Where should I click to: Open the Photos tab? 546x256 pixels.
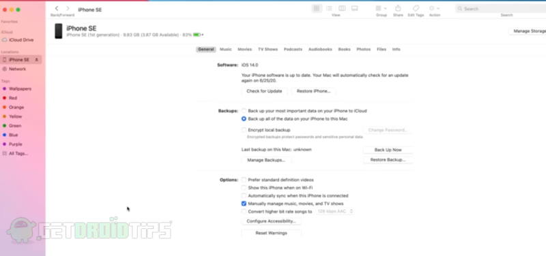coord(364,49)
